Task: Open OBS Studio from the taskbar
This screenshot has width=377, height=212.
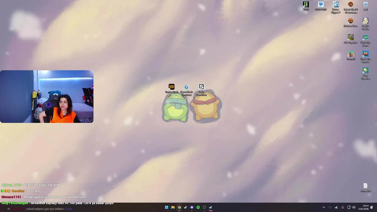Action: [x=204, y=207]
